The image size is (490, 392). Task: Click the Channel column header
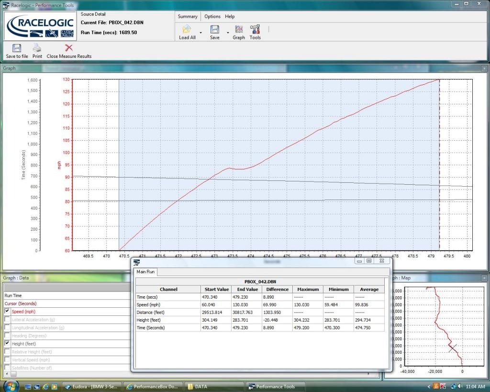click(168, 290)
